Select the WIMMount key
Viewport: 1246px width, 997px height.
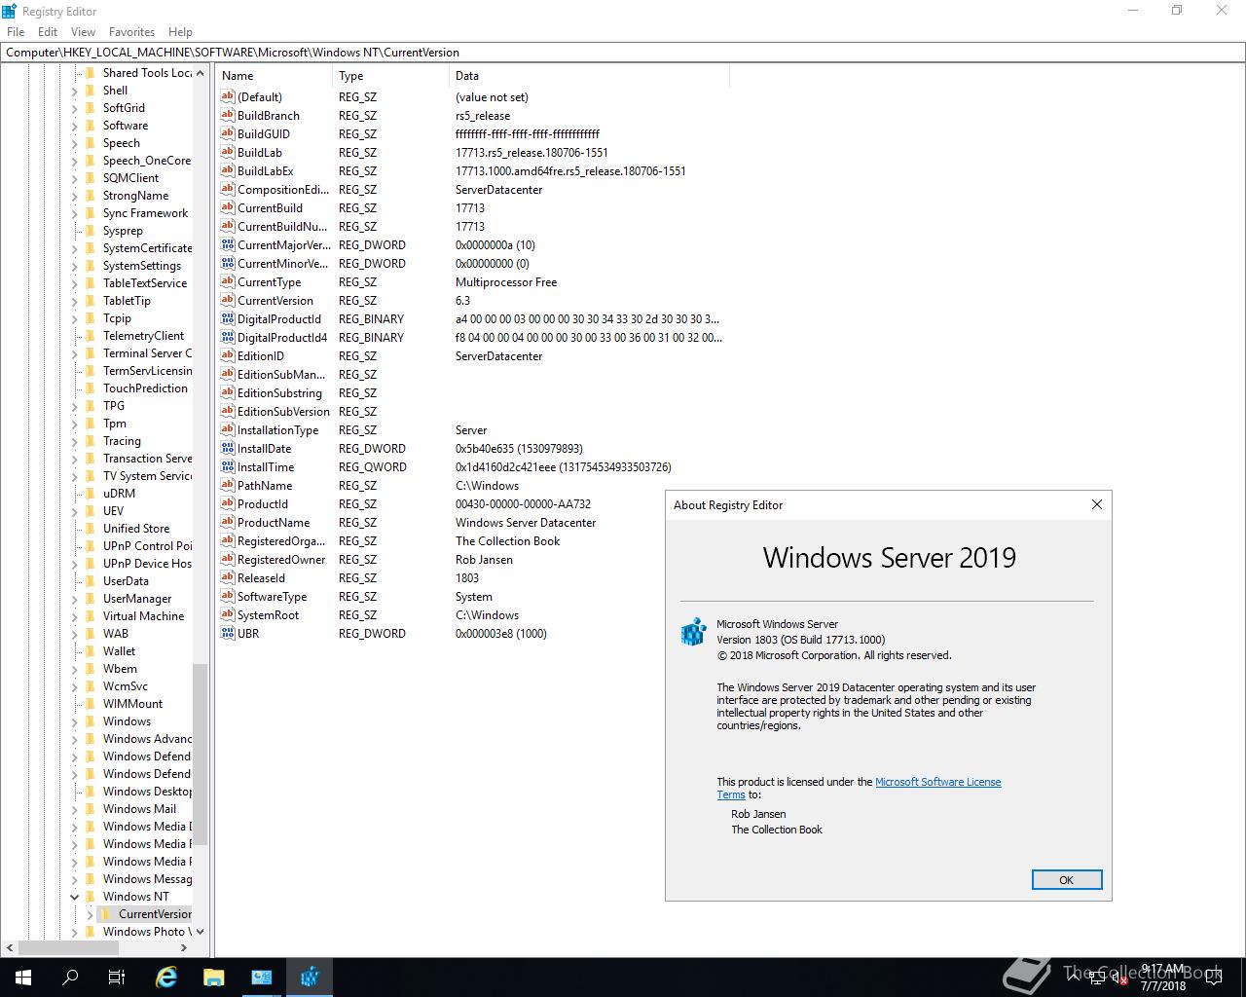(x=132, y=703)
